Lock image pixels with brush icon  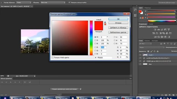point(152,51)
